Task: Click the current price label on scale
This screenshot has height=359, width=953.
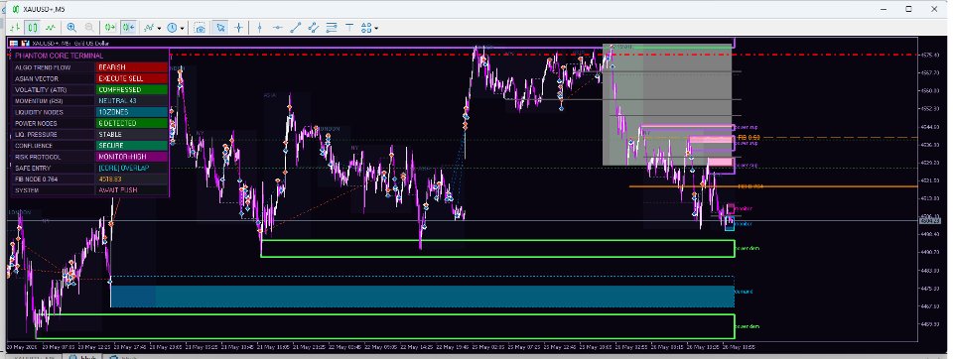Action: (x=931, y=220)
